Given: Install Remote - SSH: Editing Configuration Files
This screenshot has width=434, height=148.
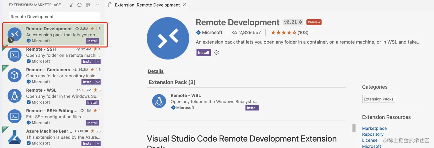Looking at the screenshot, I should point(92,123).
